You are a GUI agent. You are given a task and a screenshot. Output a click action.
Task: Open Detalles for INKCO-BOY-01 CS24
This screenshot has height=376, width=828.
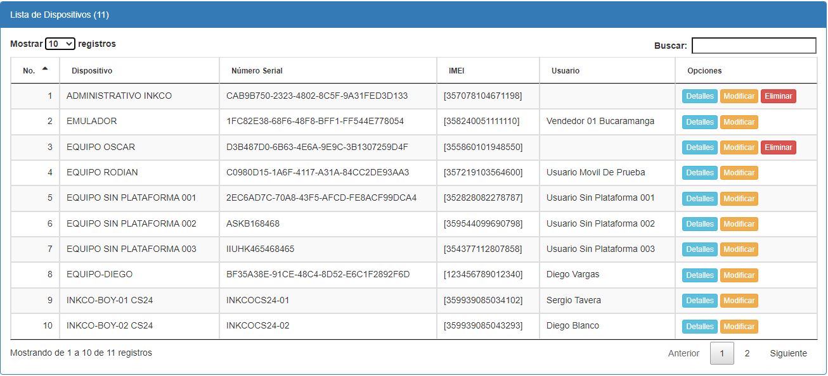[x=700, y=301]
